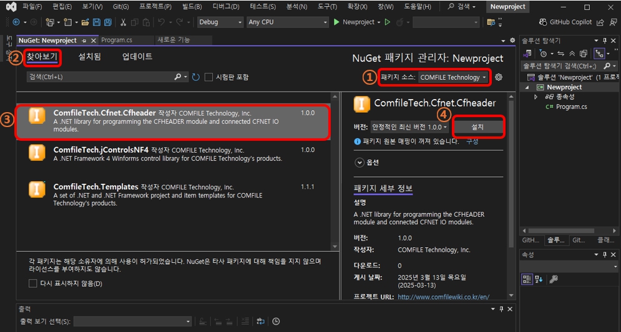Expand the 옵션 section chevron
This screenshot has width=621, height=332.
coord(359,163)
